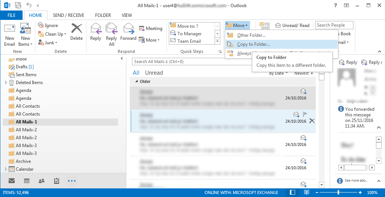Switch to People view icon
Screen dimensions: 385x197
pos(41,181)
